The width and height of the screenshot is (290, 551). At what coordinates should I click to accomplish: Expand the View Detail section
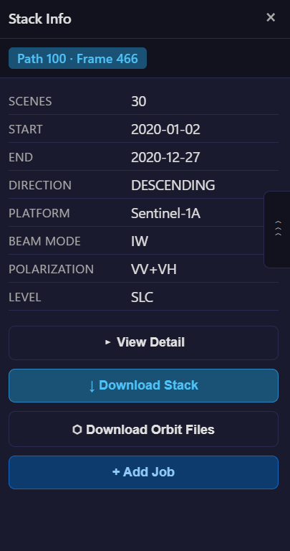coord(143,343)
